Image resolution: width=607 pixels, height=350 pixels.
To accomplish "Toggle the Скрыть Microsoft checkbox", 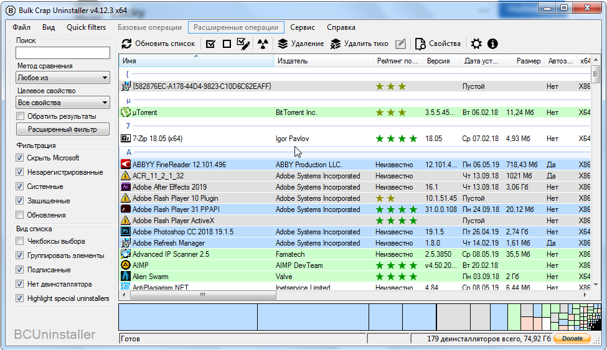I will [x=20, y=158].
